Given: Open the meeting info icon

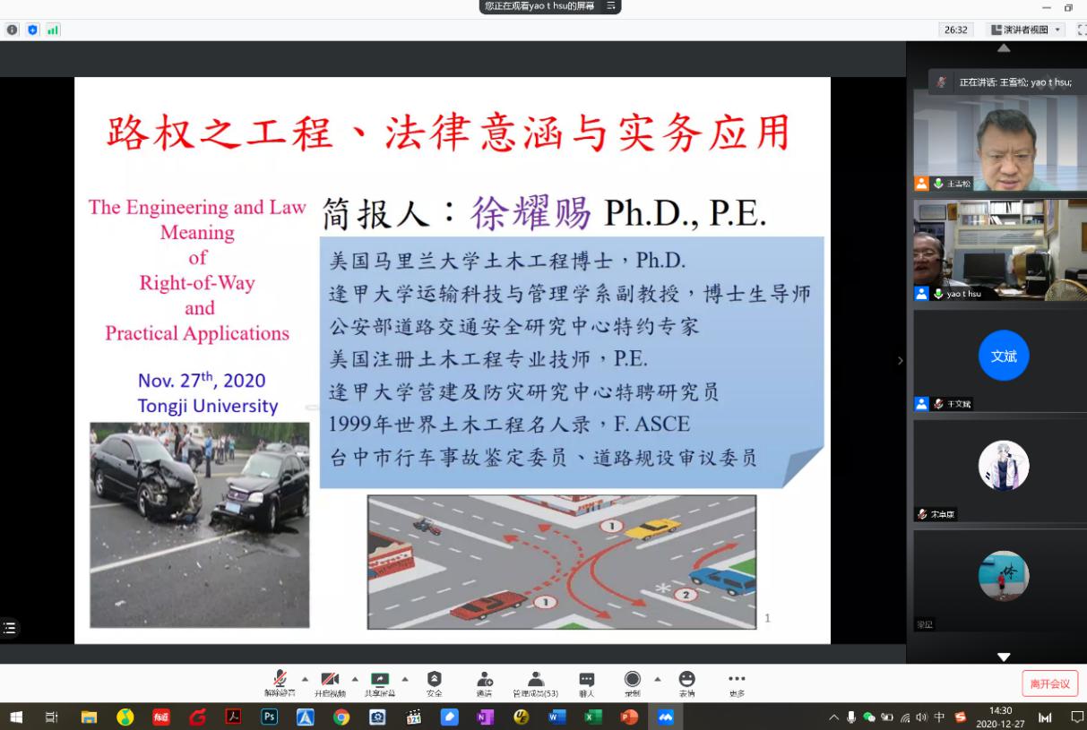Looking at the screenshot, I should pos(13,30).
